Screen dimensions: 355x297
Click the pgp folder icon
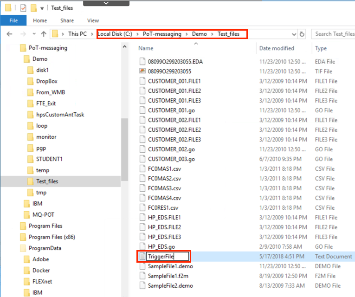click(30, 148)
